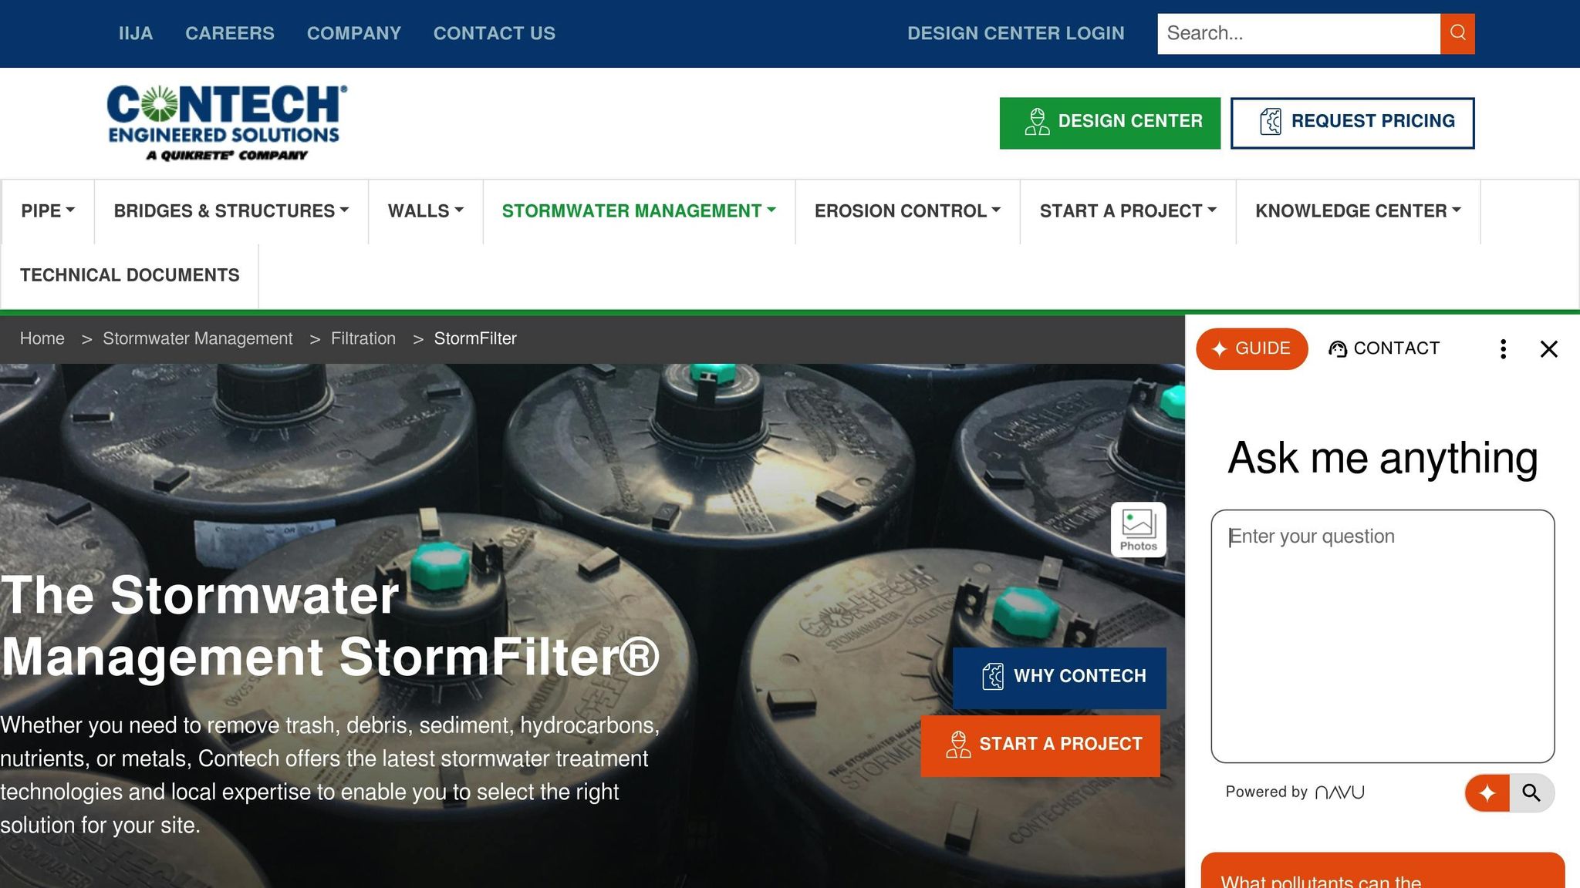Close the Ask me anything panel
The height and width of the screenshot is (888, 1580).
[x=1548, y=349]
